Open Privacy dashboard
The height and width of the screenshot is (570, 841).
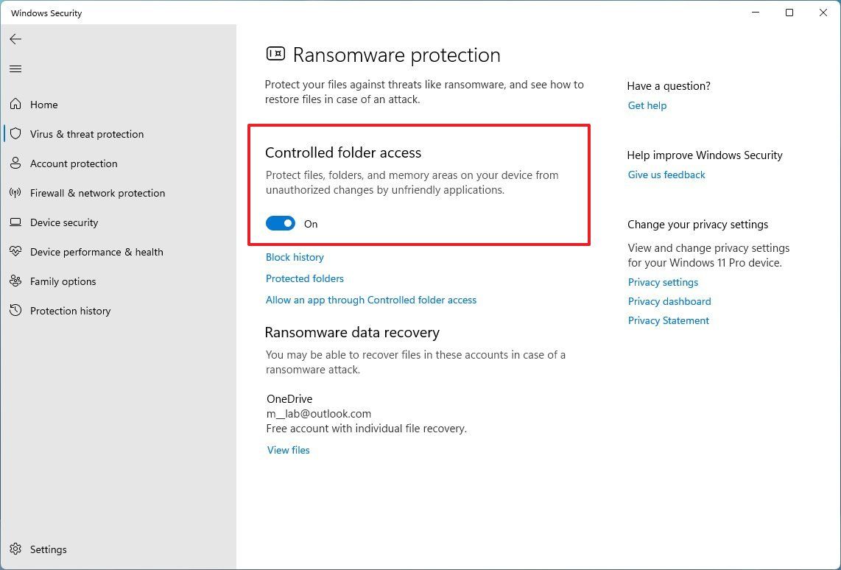click(669, 301)
